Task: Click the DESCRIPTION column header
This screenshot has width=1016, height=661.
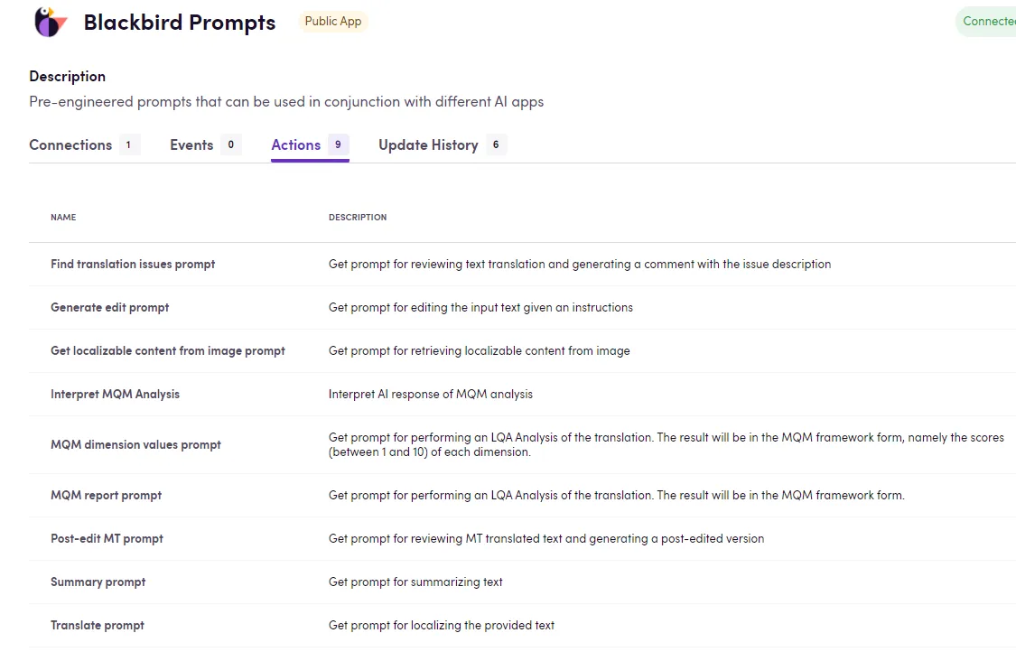Action: click(x=358, y=217)
